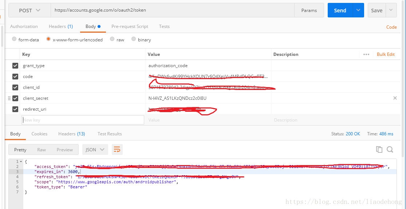This screenshot has width=406, height=209.
Task: Expand the Save button dropdown arrow
Action: pos(391,10)
